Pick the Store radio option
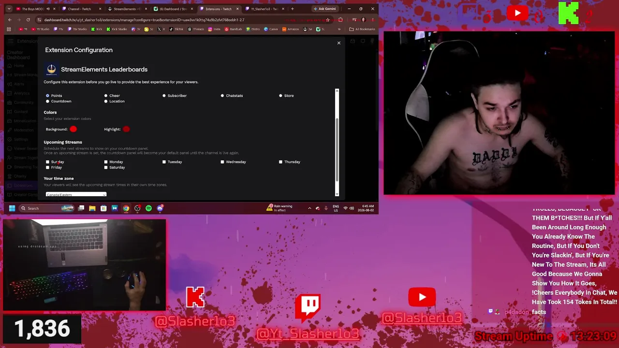This screenshot has width=619, height=348. click(280, 96)
